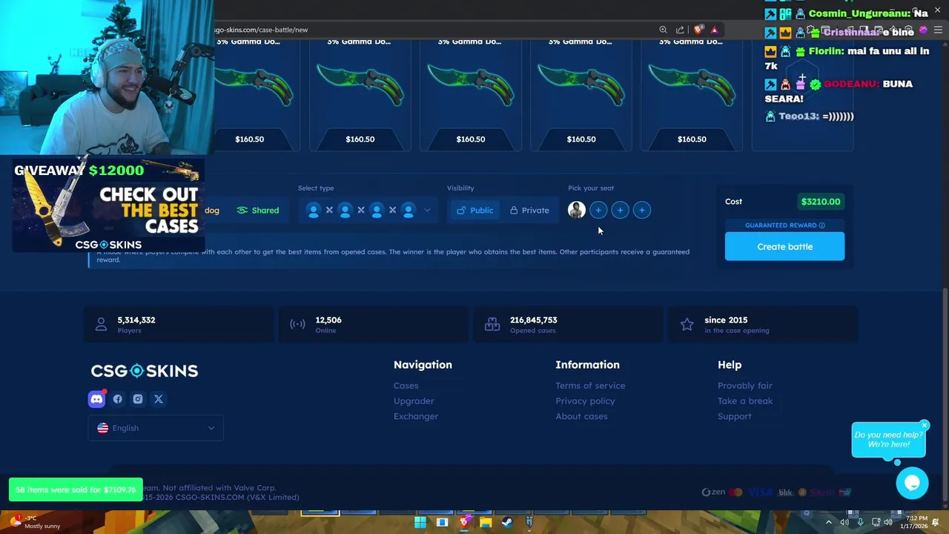Click the Guaranteed Reward info icon
This screenshot has width=949, height=534.
pyautogui.click(x=821, y=225)
